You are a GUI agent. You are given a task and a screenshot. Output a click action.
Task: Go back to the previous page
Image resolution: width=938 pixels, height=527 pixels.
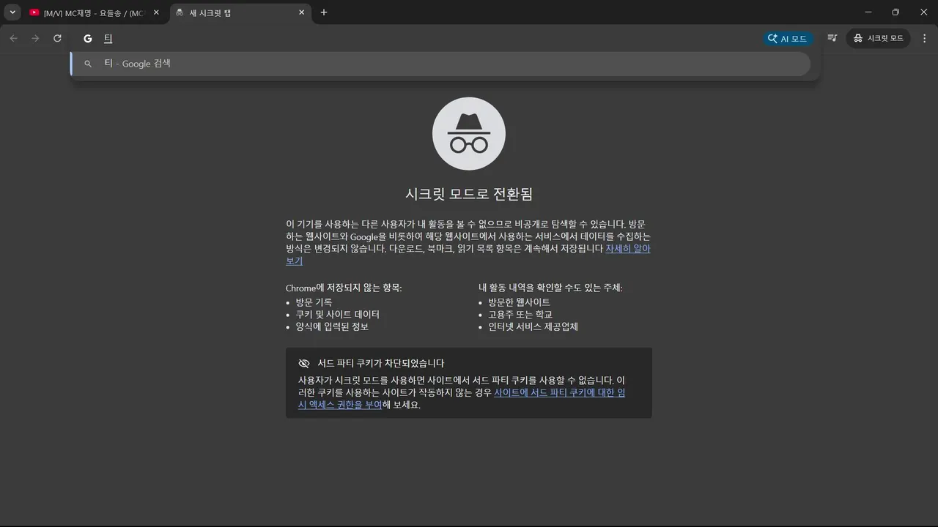tap(13, 38)
